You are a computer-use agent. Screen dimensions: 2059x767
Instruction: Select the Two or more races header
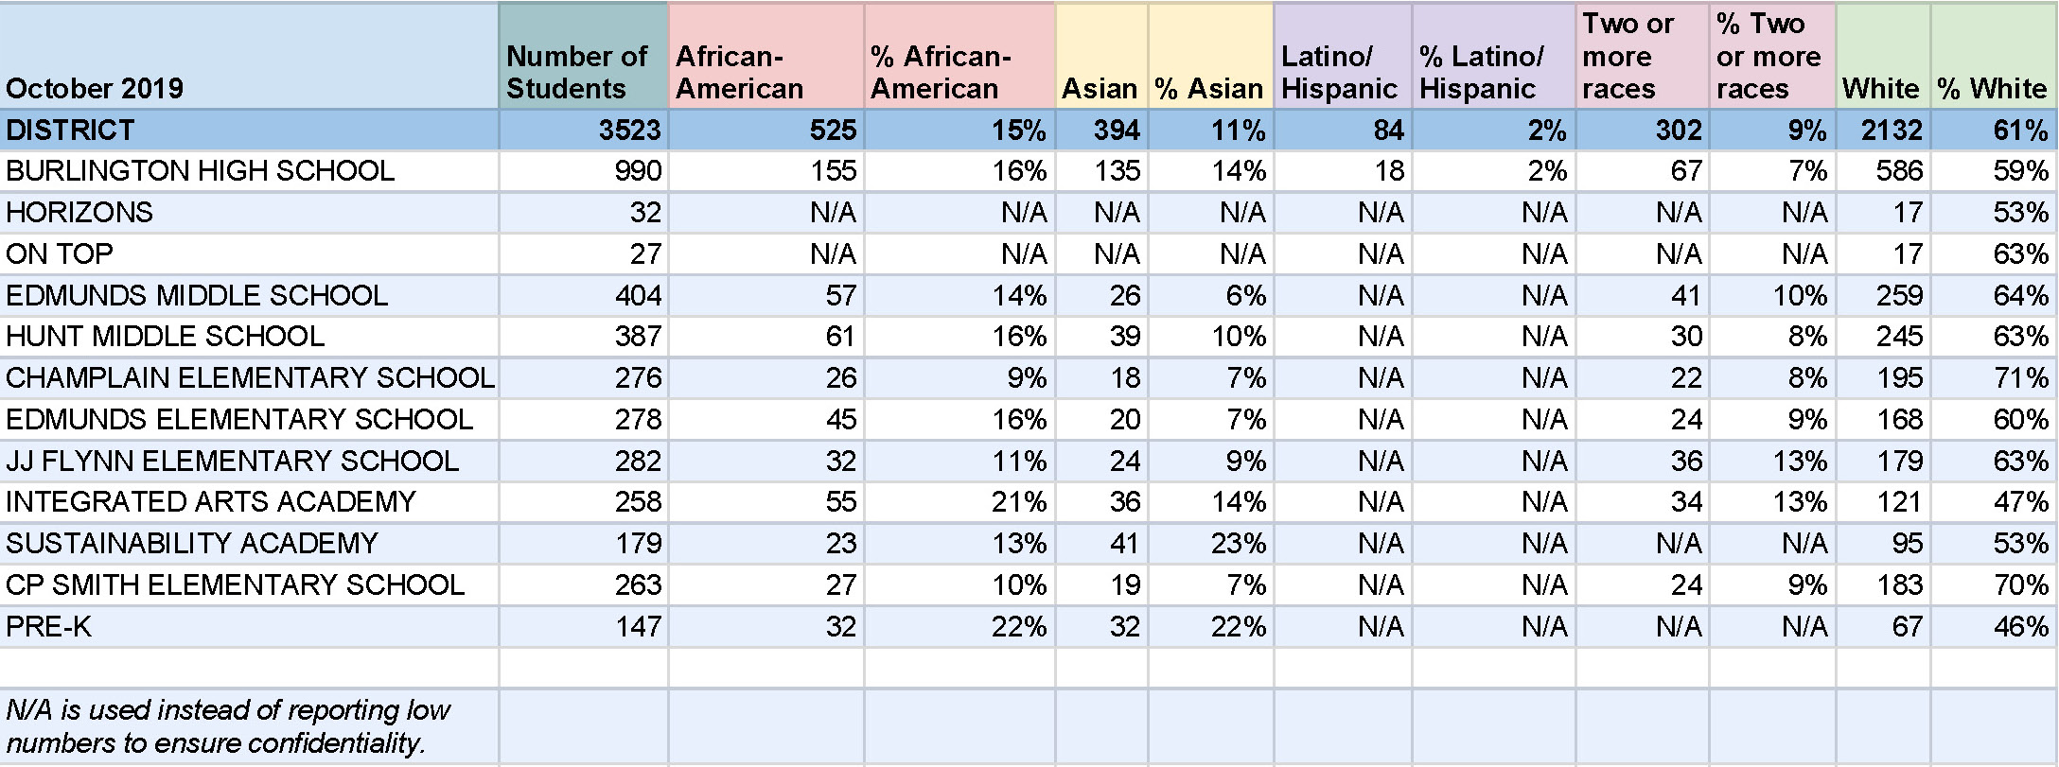[x=1642, y=57]
